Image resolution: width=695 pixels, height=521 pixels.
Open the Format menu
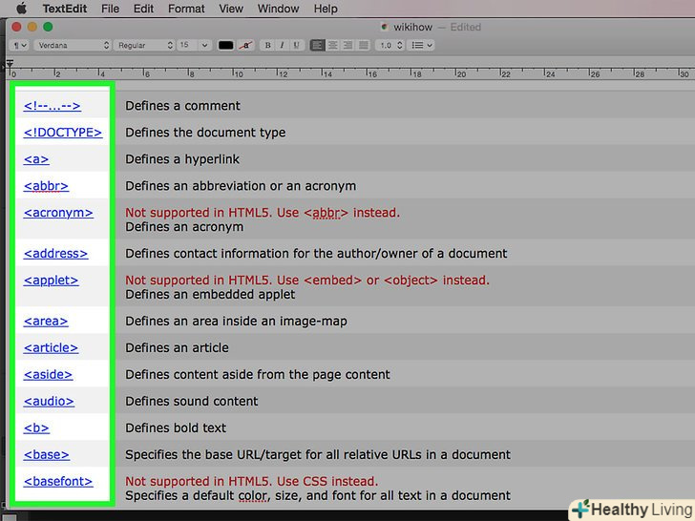(x=186, y=9)
